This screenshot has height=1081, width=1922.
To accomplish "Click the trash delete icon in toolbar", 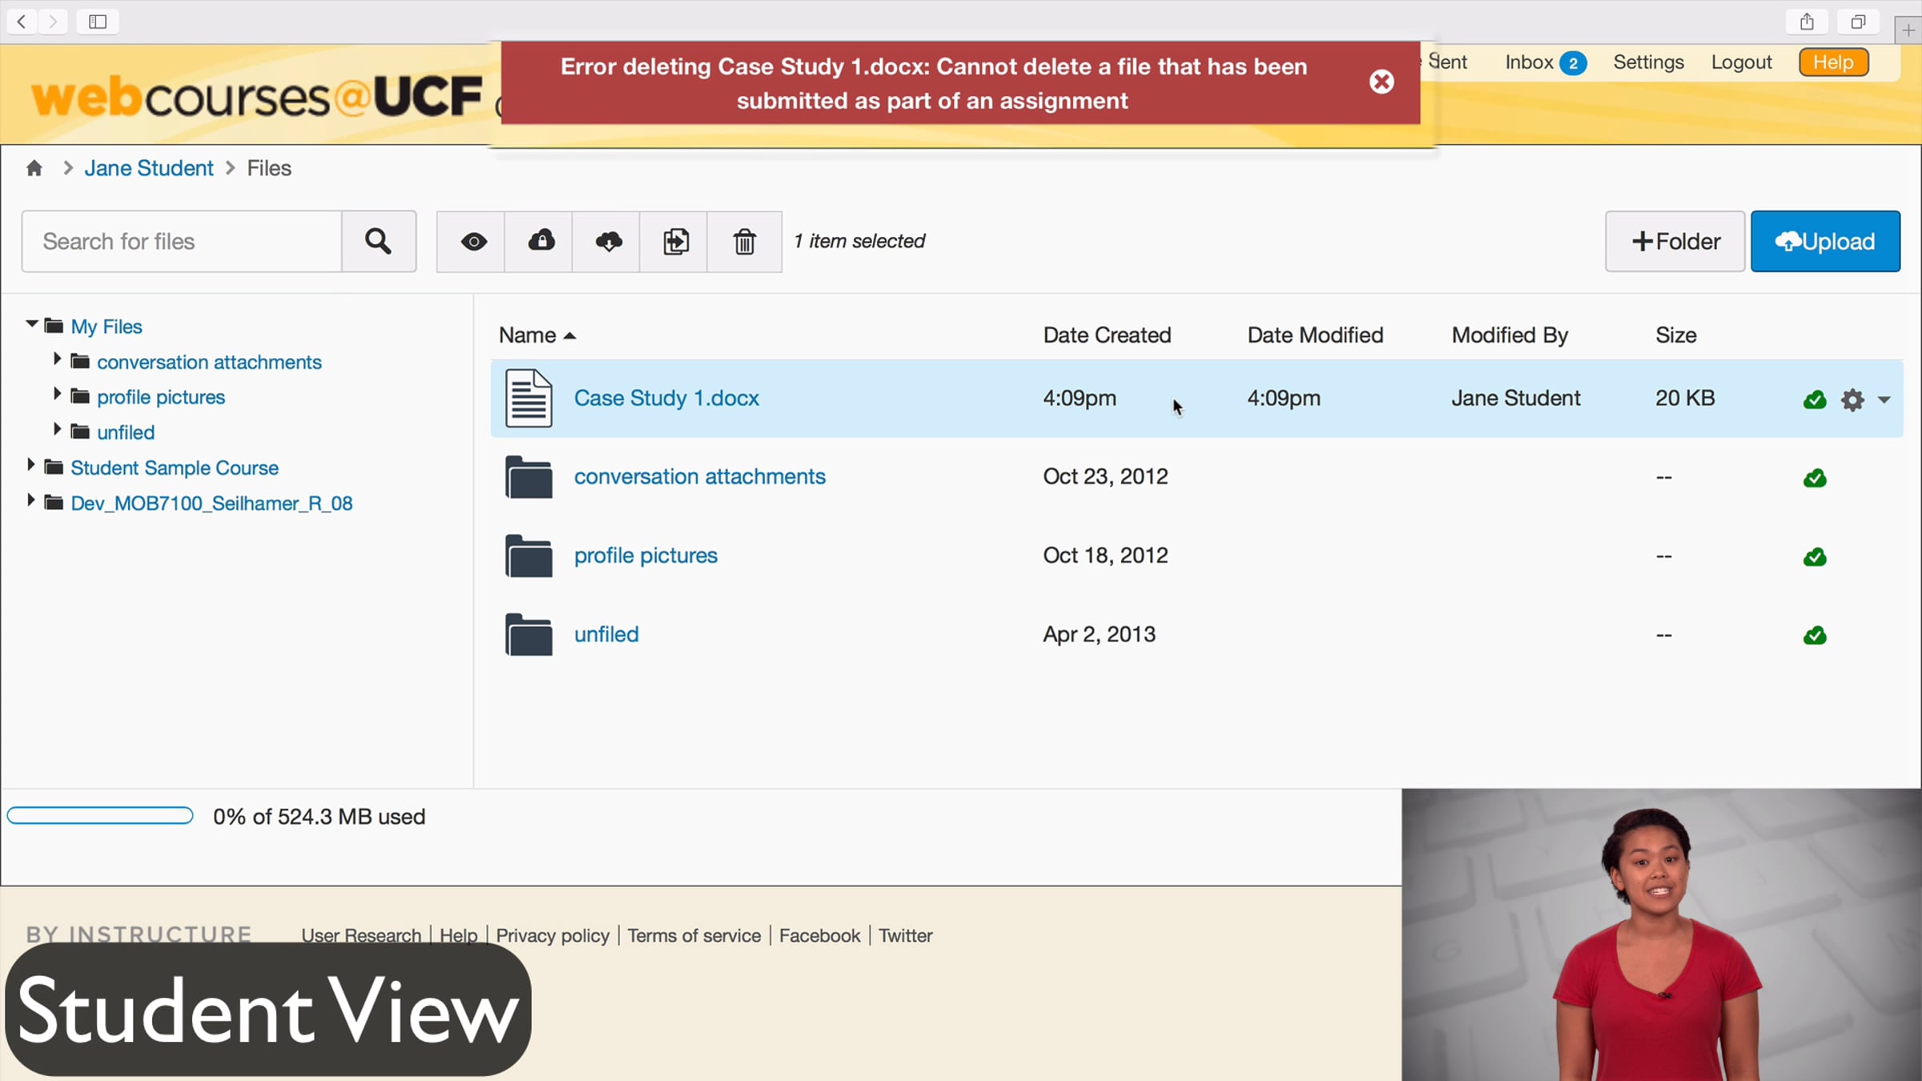I will [744, 241].
